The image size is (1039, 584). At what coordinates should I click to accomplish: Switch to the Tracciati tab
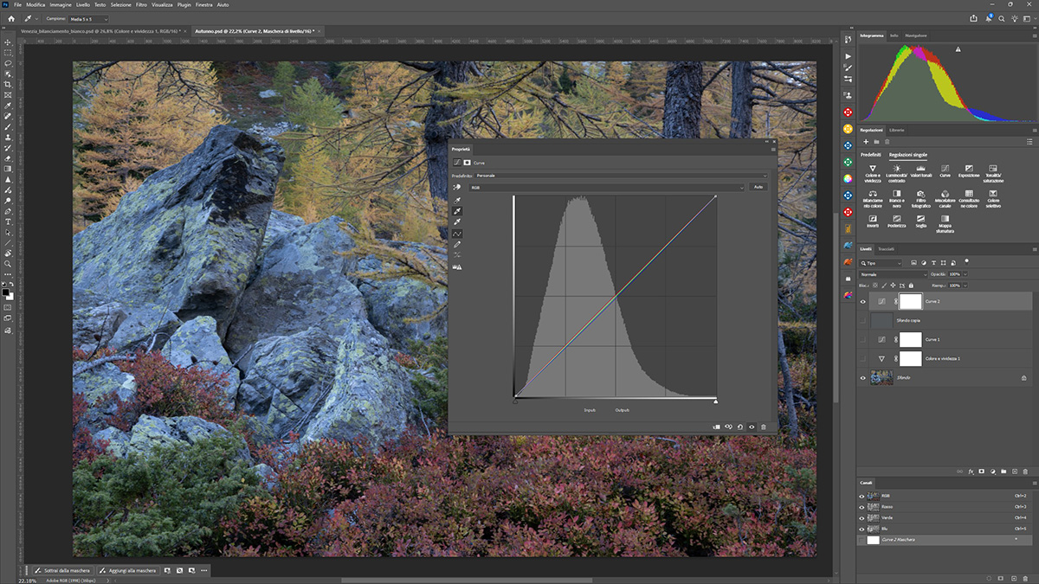point(886,249)
